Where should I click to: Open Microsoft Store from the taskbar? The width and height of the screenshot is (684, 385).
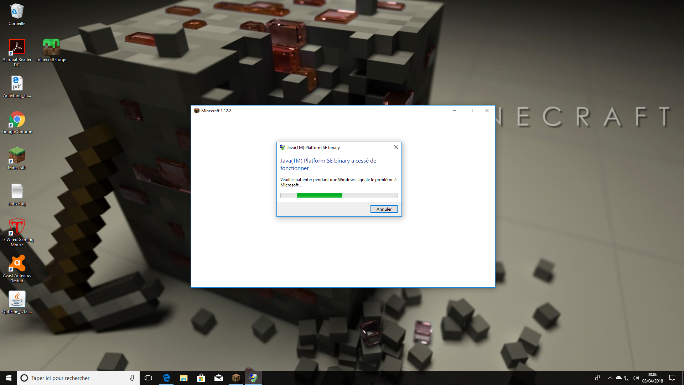(201, 378)
